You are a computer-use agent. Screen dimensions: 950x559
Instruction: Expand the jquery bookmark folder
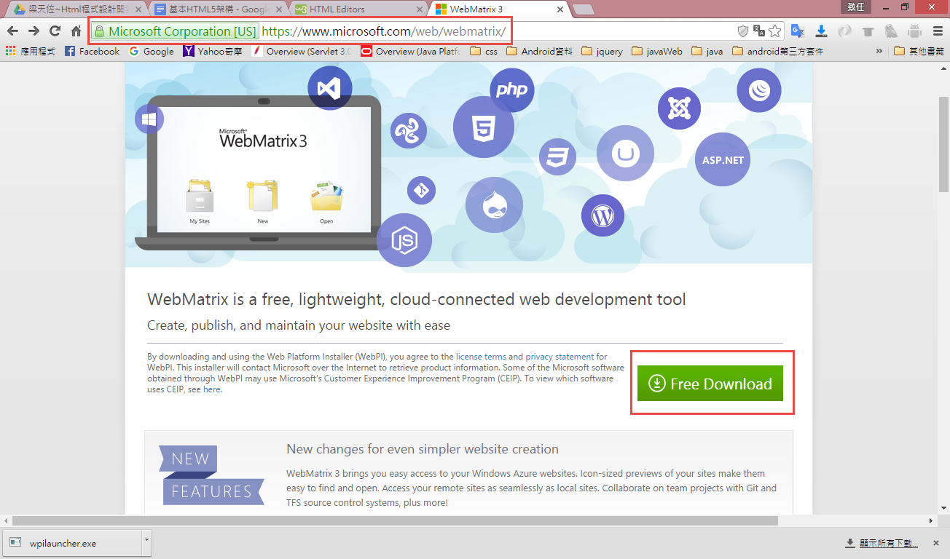click(x=602, y=51)
